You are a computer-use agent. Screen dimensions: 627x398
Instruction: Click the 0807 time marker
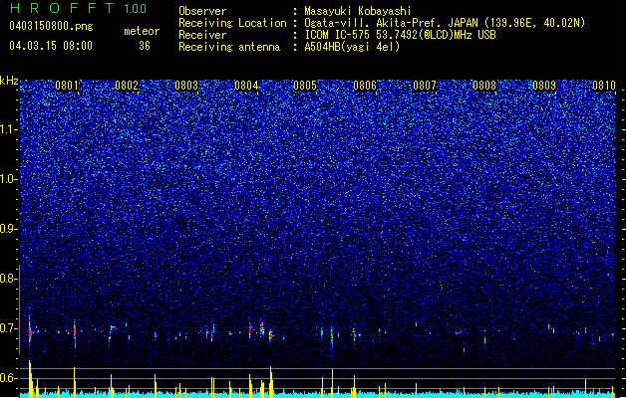(x=425, y=86)
